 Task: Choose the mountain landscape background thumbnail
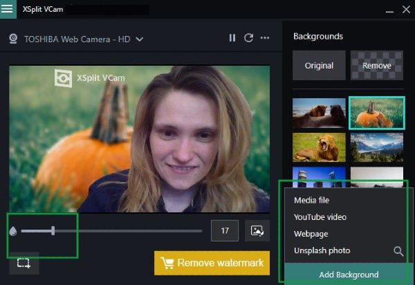[377, 147]
